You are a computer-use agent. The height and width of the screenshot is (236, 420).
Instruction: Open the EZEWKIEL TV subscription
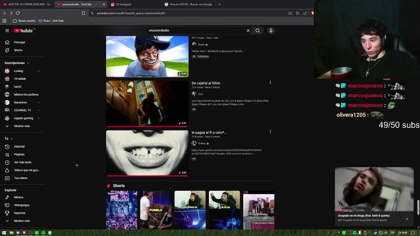tap(23, 110)
